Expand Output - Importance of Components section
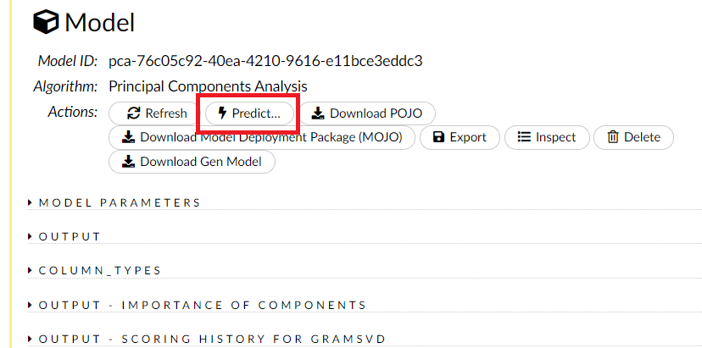 31,305
